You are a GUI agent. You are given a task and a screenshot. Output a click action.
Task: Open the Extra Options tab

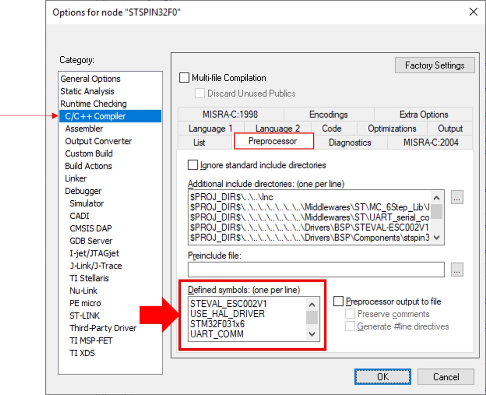(424, 115)
